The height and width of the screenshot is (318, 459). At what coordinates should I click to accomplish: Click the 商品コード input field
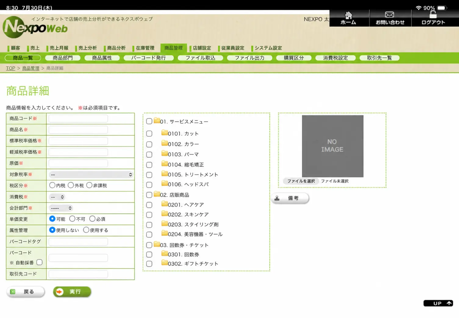[x=78, y=118]
